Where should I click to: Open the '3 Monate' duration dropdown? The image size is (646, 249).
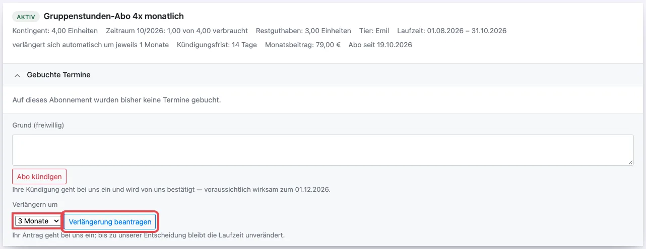37,221
